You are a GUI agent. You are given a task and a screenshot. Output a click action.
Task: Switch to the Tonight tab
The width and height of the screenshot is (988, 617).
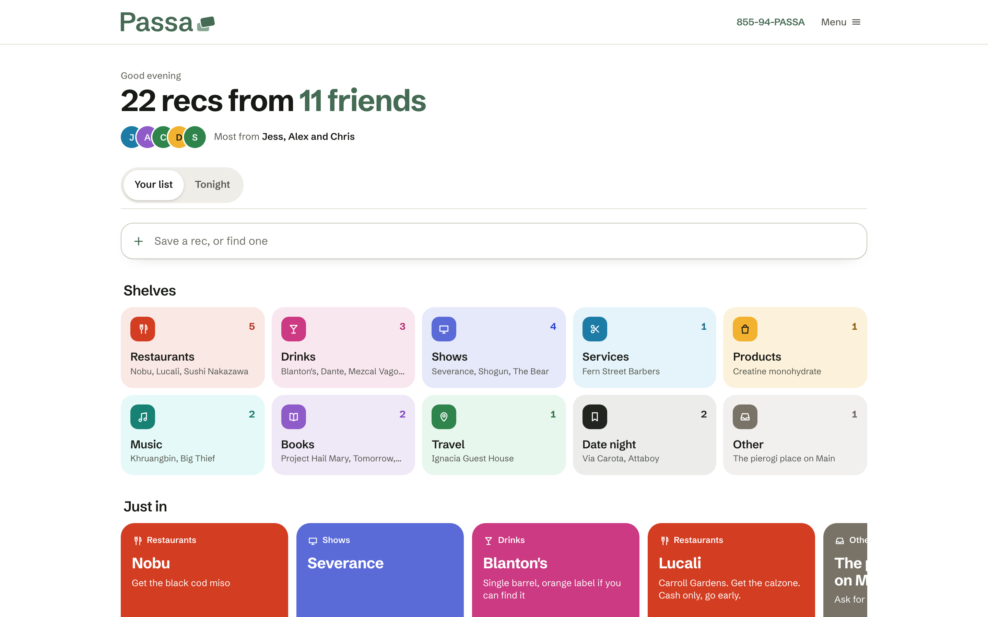[212, 185]
